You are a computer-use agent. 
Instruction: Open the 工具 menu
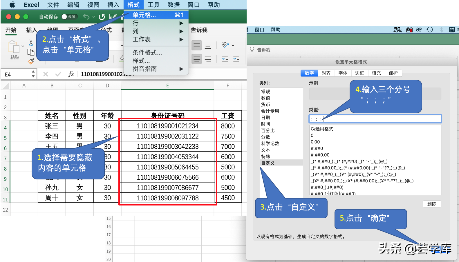tap(153, 5)
